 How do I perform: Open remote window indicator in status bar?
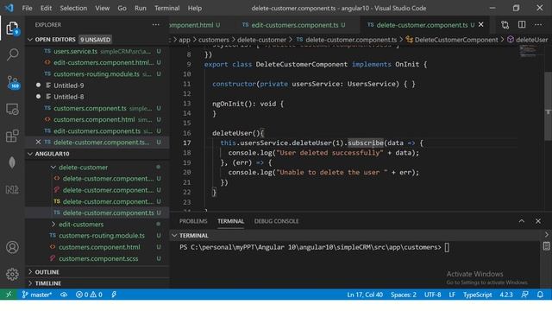tap(9, 295)
